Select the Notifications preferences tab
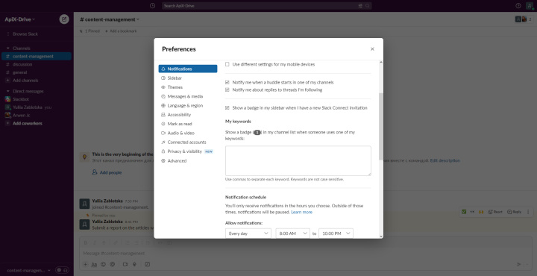The height and width of the screenshot is (276, 537). pyautogui.click(x=188, y=69)
